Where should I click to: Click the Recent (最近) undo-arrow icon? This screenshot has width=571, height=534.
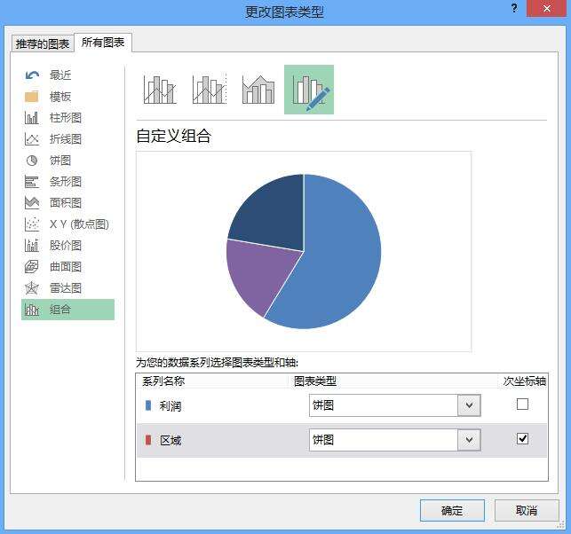point(32,75)
